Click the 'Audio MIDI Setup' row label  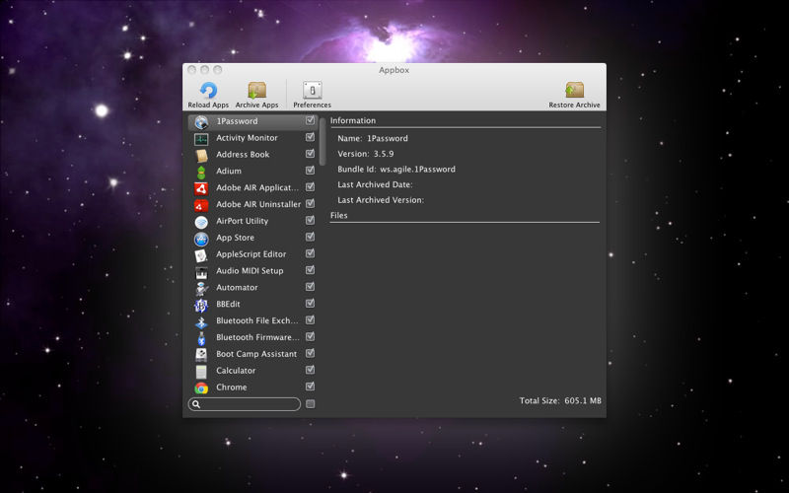[250, 270]
